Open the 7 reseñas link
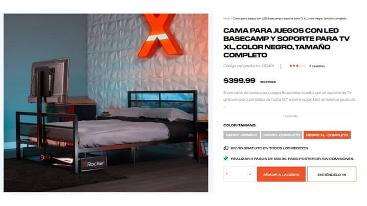Screen dimensions: 367x206 pos(317,66)
